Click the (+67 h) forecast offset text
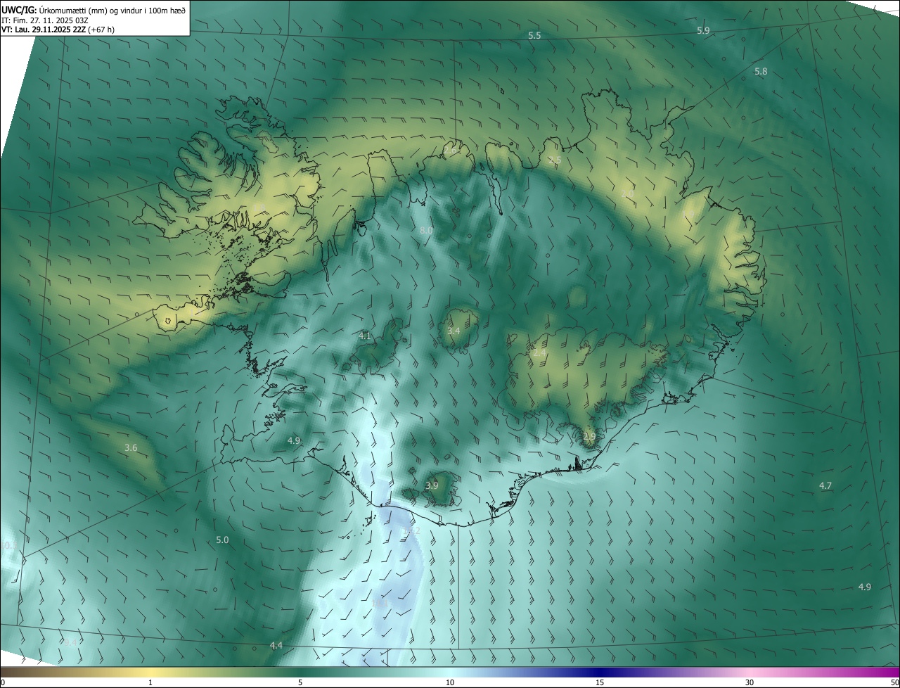 (x=101, y=30)
